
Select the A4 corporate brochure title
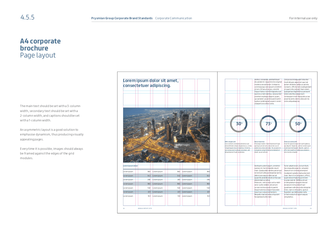pos(40,45)
